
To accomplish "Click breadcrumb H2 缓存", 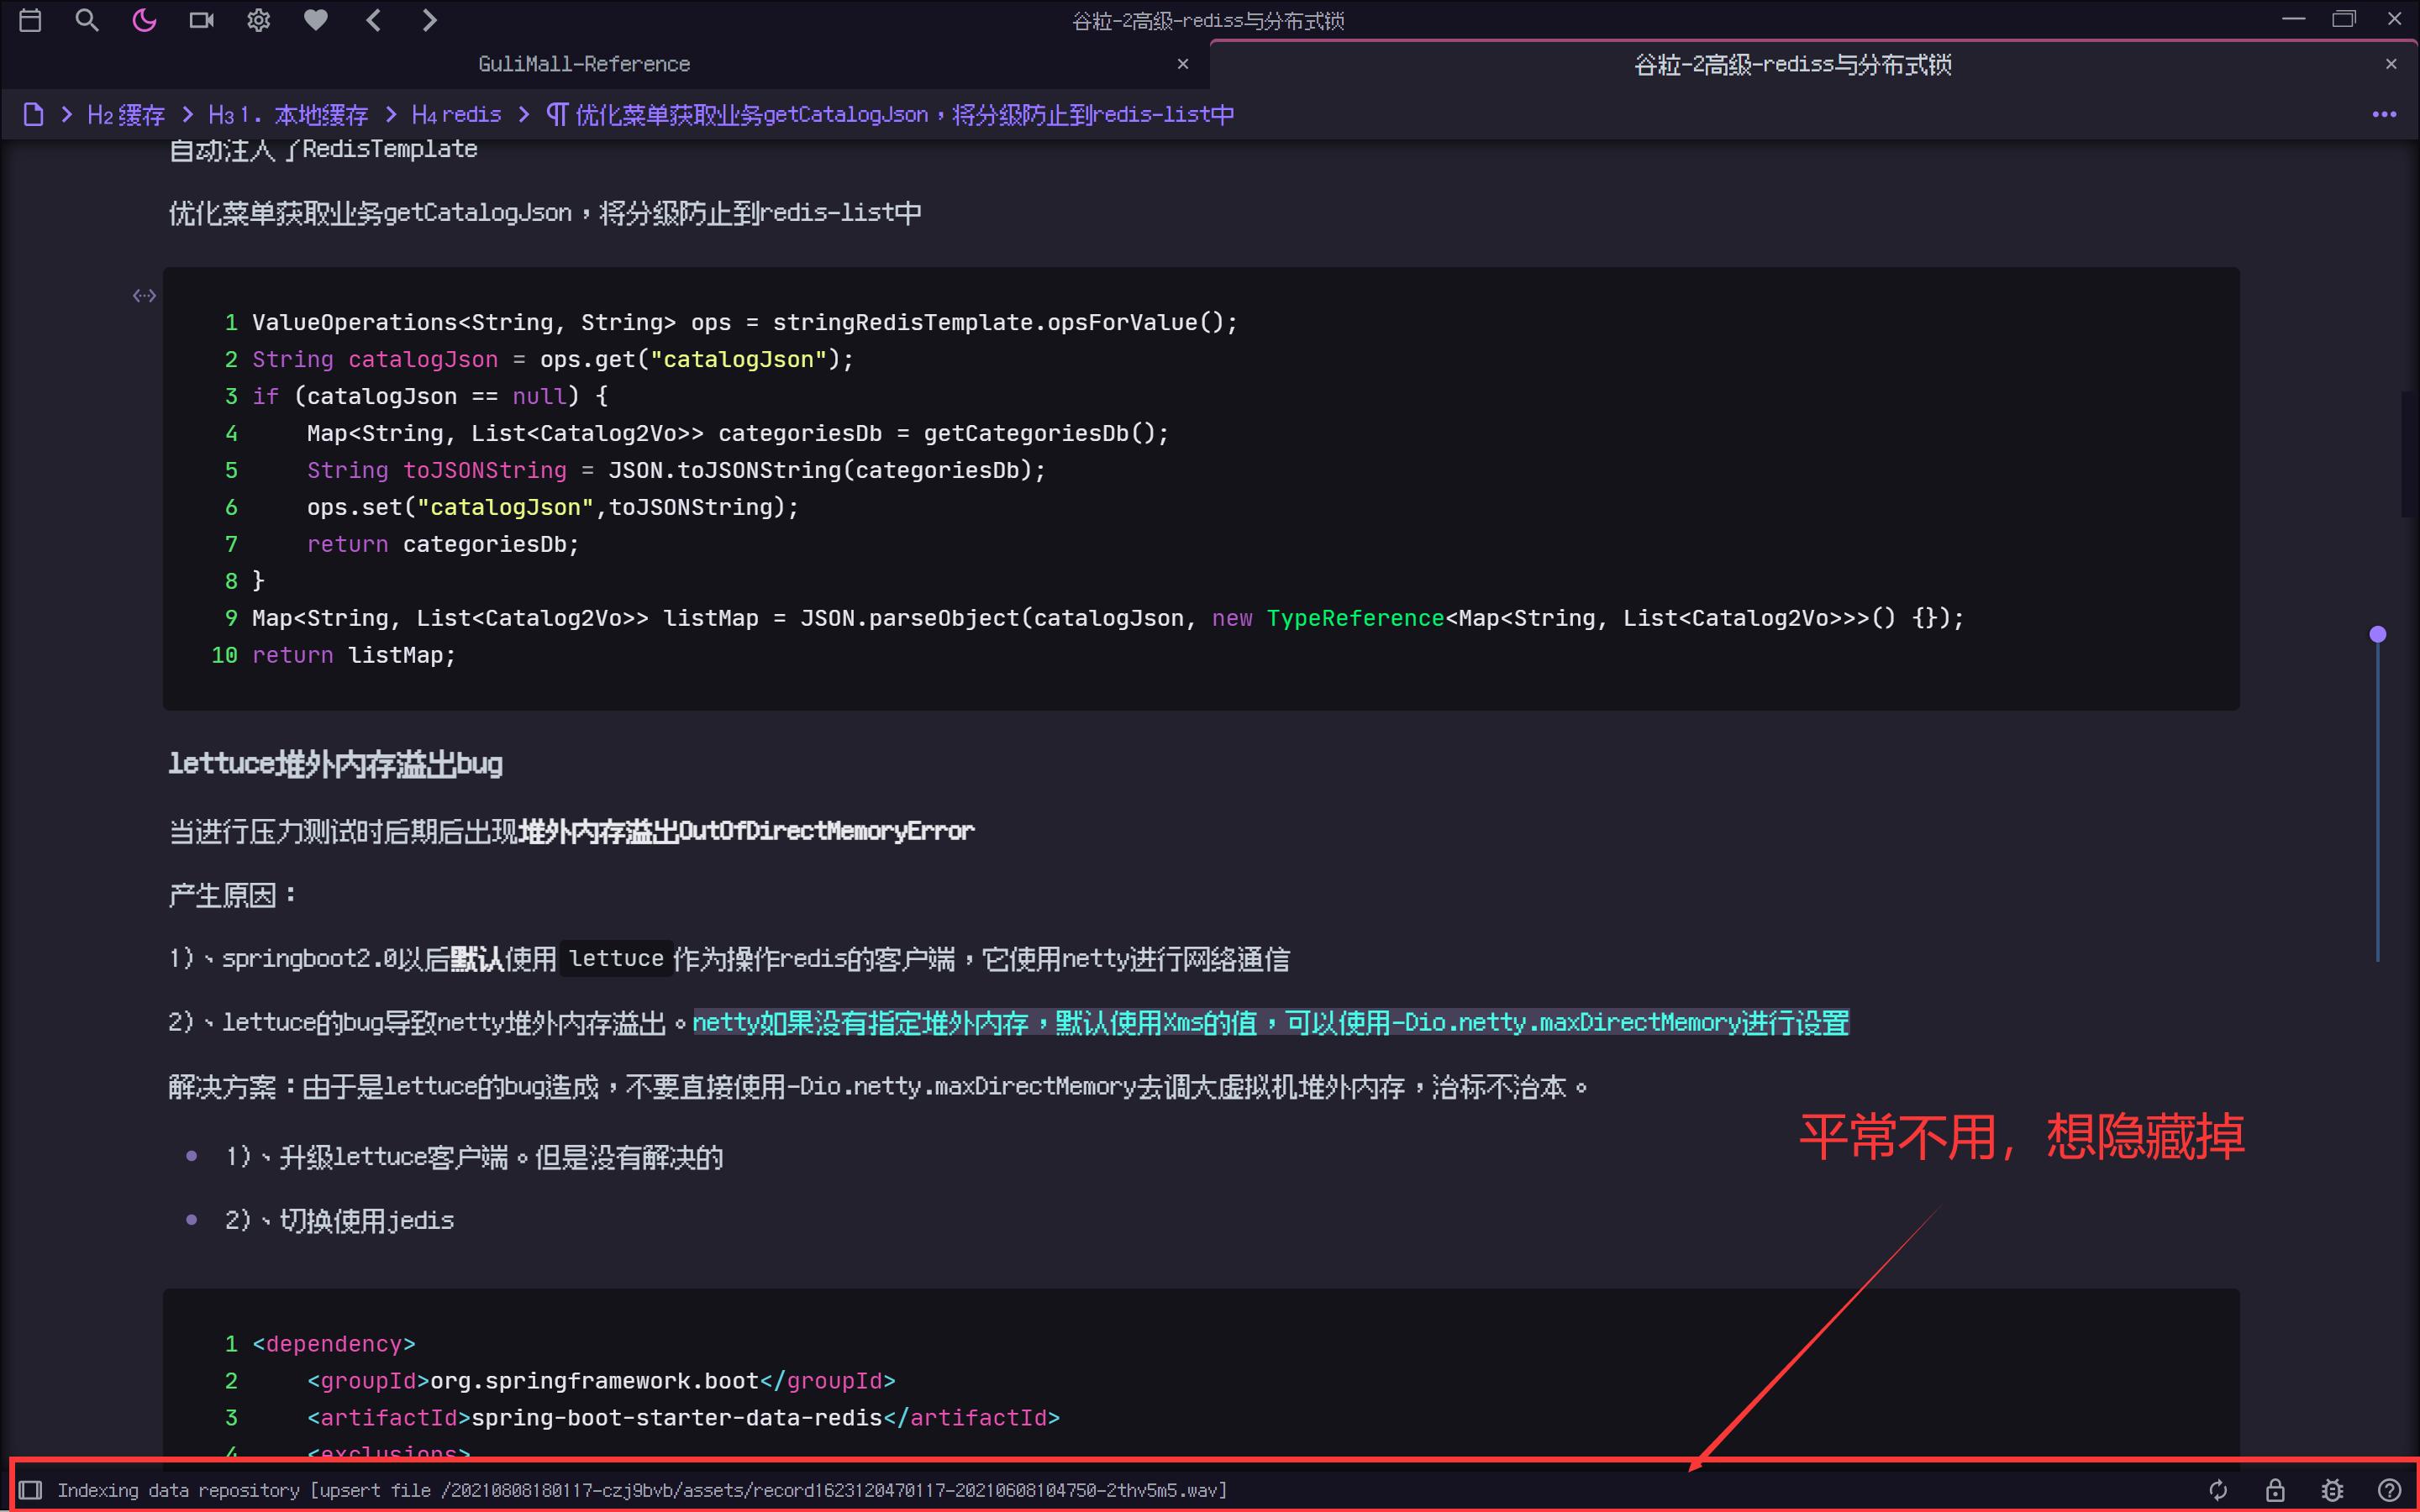I will [126, 115].
